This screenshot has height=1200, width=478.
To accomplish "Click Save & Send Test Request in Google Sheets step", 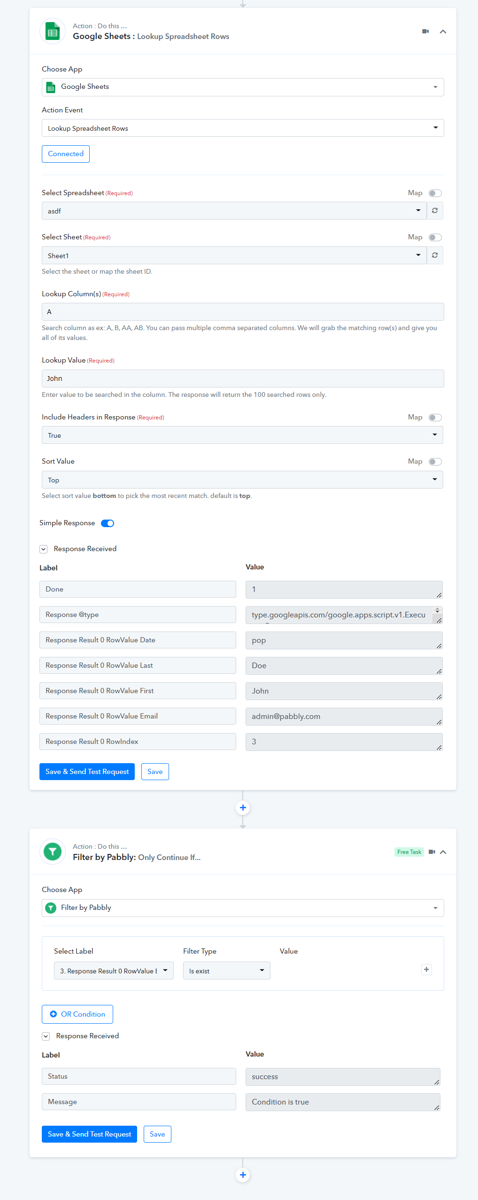I will pyautogui.click(x=87, y=772).
